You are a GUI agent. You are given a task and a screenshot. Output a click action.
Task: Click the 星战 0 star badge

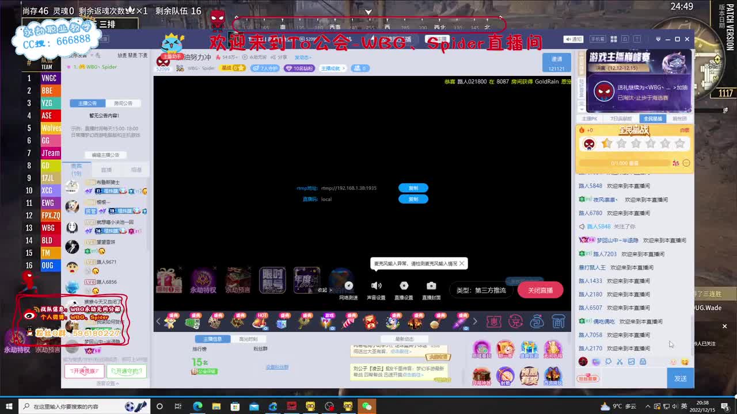234,68
